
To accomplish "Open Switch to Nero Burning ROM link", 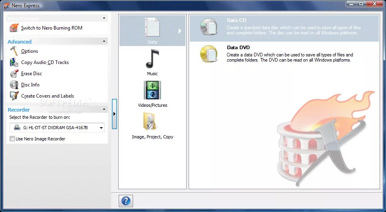I will pyautogui.click(x=52, y=28).
